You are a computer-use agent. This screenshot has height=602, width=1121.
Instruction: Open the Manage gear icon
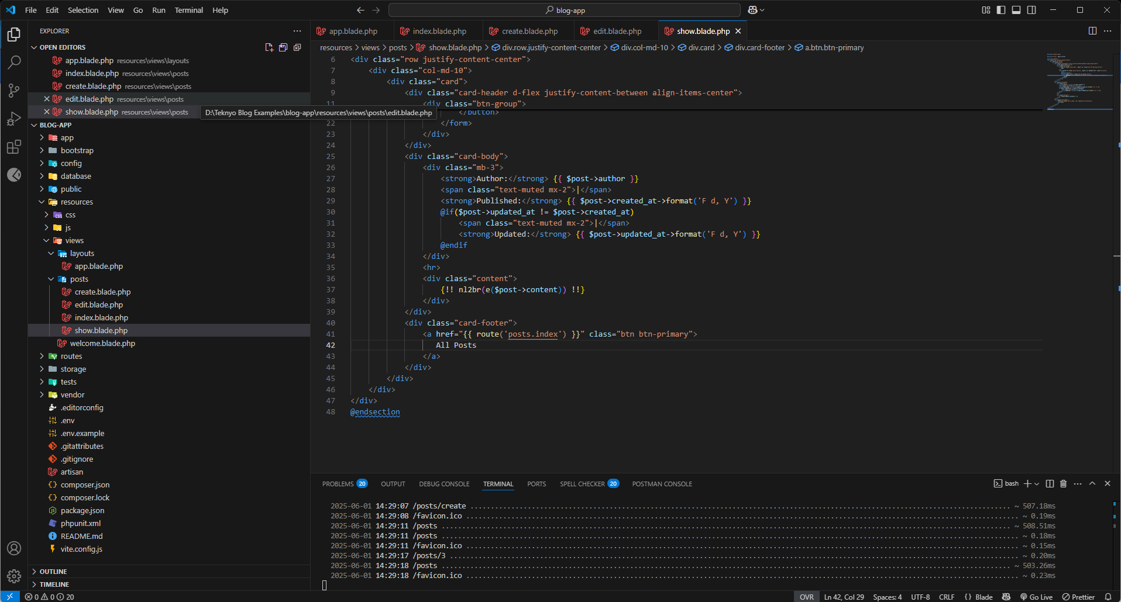14,576
